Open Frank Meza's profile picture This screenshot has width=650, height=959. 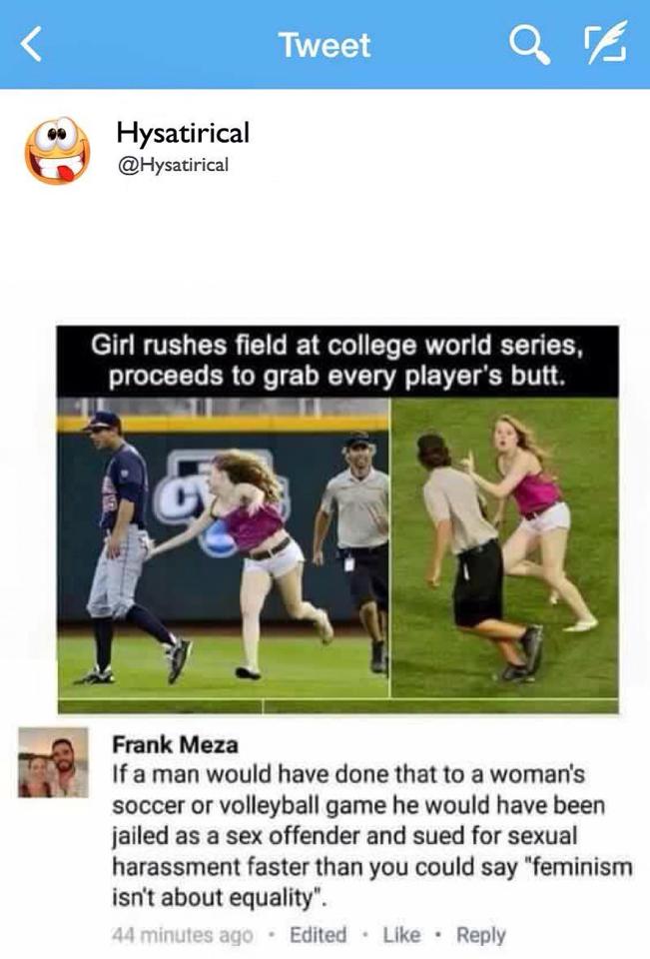[53, 762]
